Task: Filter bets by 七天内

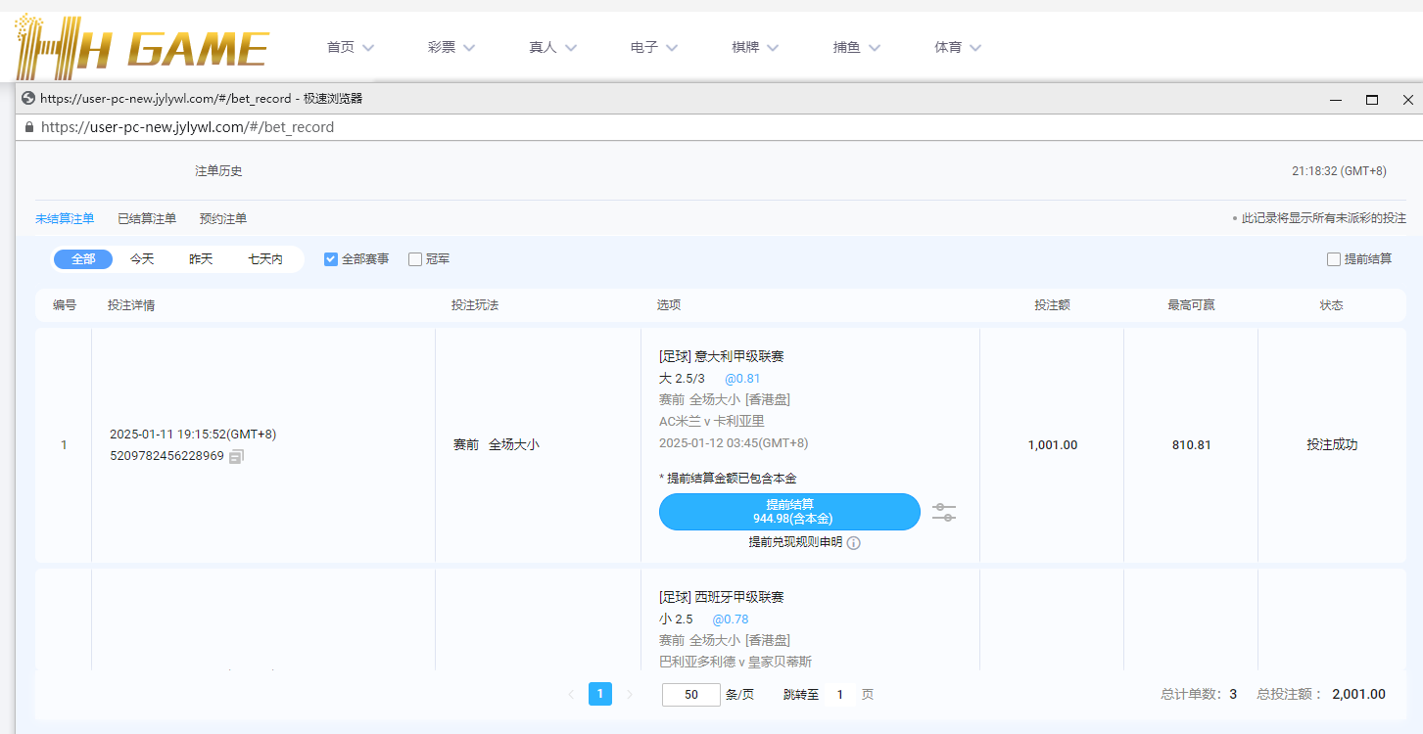Action: (264, 259)
